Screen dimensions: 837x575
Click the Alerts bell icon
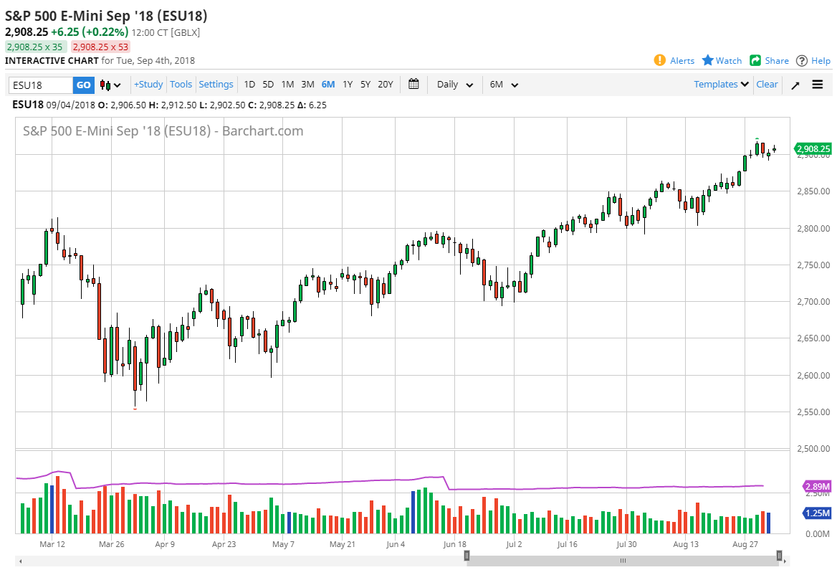660,60
